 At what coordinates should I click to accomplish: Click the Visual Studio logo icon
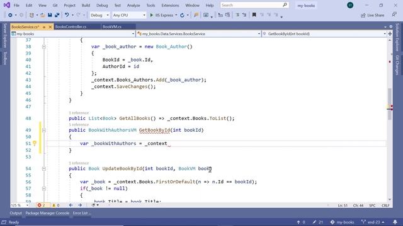[x=7, y=5]
